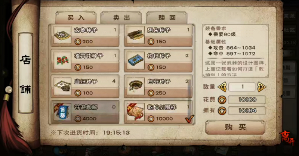Open the 赎回 tab
The height and width of the screenshot is (156, 299).
tap(167, 18)
